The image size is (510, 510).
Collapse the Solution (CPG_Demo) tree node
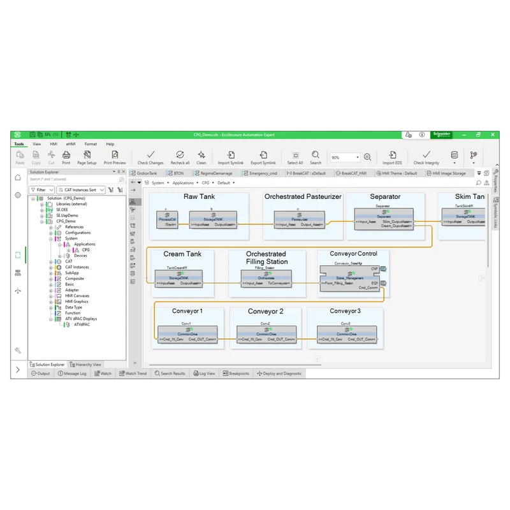click(33, 198)
